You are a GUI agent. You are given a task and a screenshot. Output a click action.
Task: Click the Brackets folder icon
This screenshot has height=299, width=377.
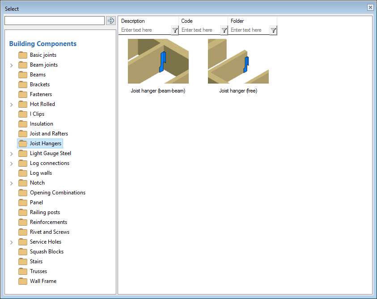[x=23, y=84]
